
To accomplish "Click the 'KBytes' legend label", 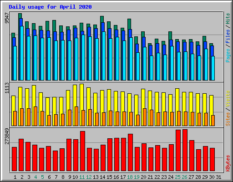I will 228,163.
